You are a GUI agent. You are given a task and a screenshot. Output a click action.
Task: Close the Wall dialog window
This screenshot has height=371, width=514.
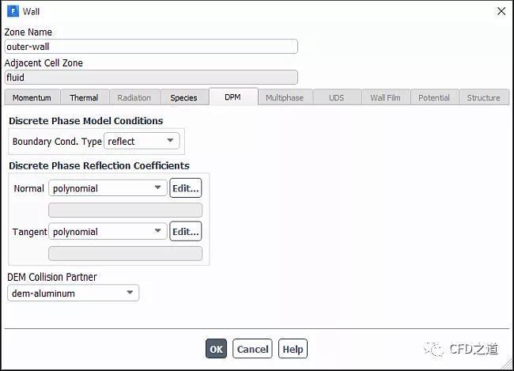(501, 11)
